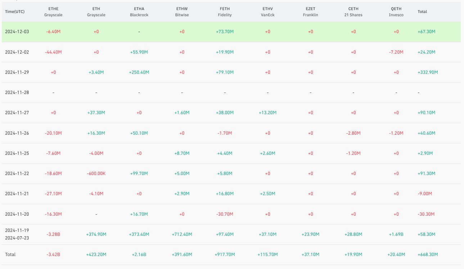The height and width of the screenshot is (269, 464).
Task: Select the 2024-11-25 date cell
Action: tap(17, 153)
